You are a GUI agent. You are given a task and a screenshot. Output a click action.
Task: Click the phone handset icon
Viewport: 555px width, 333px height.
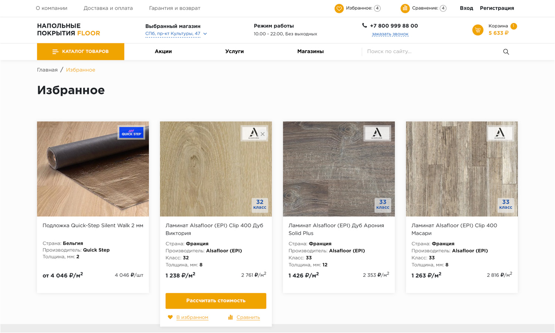coord(364,26)
